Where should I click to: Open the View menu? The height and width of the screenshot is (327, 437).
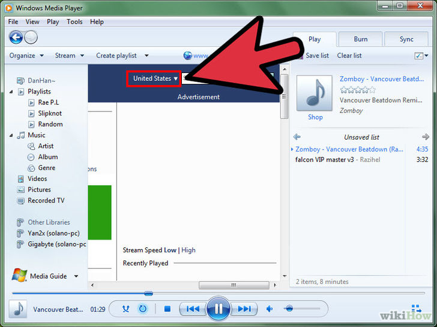coord(32,22)
